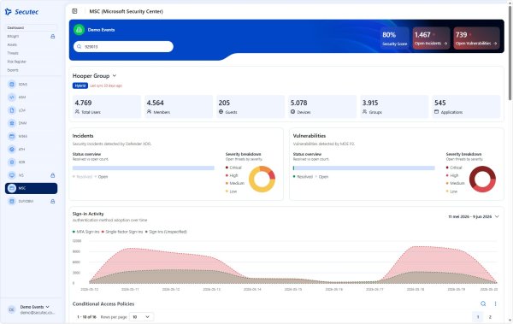Click the Members people icon
The height and width of the screenshot is (324, 513).
149,112
